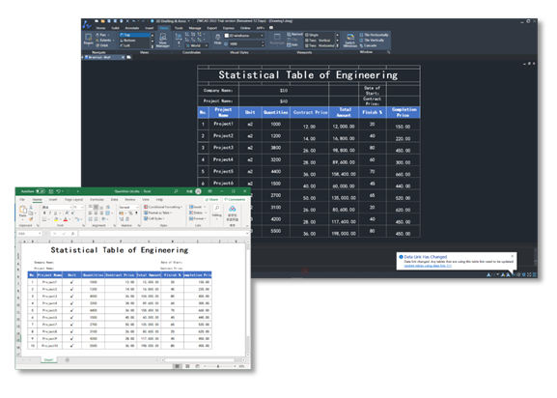Open the View Manager
Viewport: 557px width, 398px height.
tap(163, 40)
